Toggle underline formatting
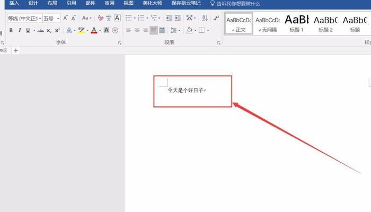The image size is (371, 212). (28, 31)
